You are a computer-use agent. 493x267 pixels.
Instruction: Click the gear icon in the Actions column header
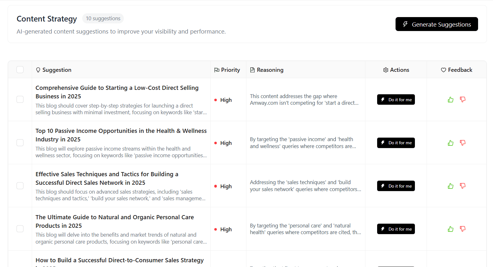pos(385,70)
